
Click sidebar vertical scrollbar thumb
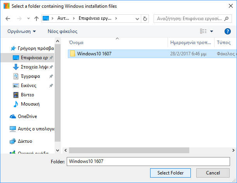pyautogui.click(x=57, y=93)
